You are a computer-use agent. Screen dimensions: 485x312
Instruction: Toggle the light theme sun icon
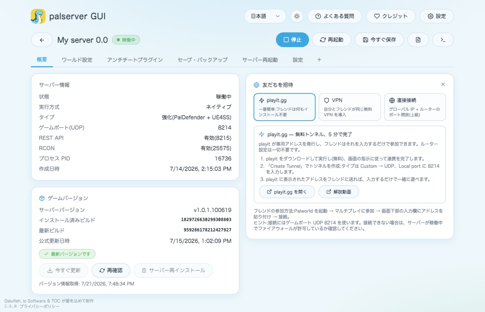click(x=297, y=16)
